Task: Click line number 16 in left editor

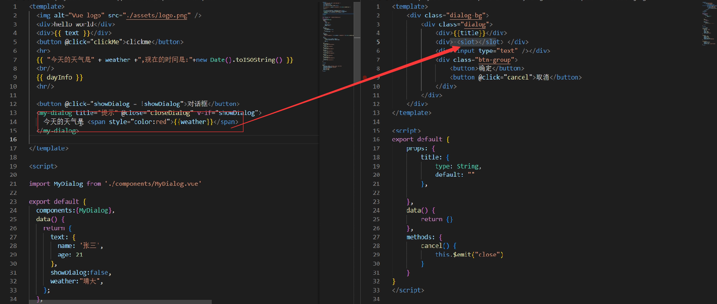Action: [x=13, y=139]
